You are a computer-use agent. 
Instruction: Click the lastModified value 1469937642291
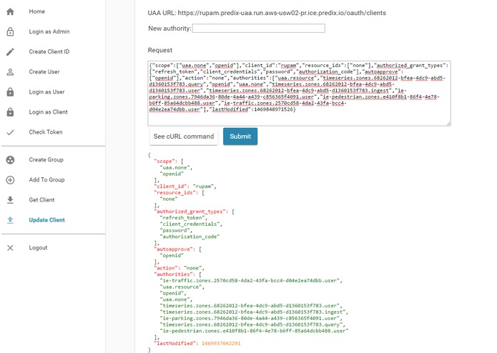click(221, 344)
